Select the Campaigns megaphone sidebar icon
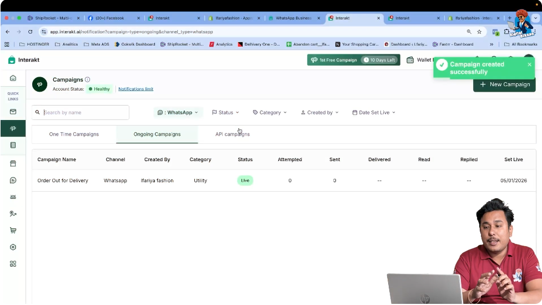Viewport: 542px width, 305px height. pyautogui.click(x=13, y=128)
